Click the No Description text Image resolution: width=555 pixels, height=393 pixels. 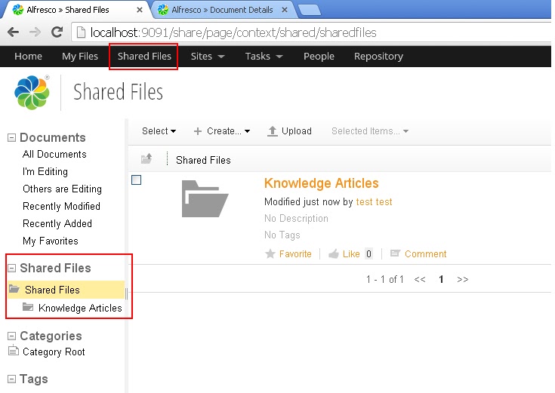[x=296, y=218]
